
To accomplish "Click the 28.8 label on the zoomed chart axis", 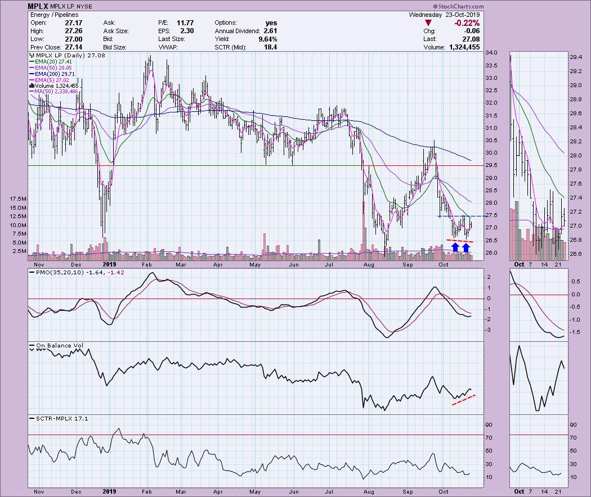I will point(577,100).
